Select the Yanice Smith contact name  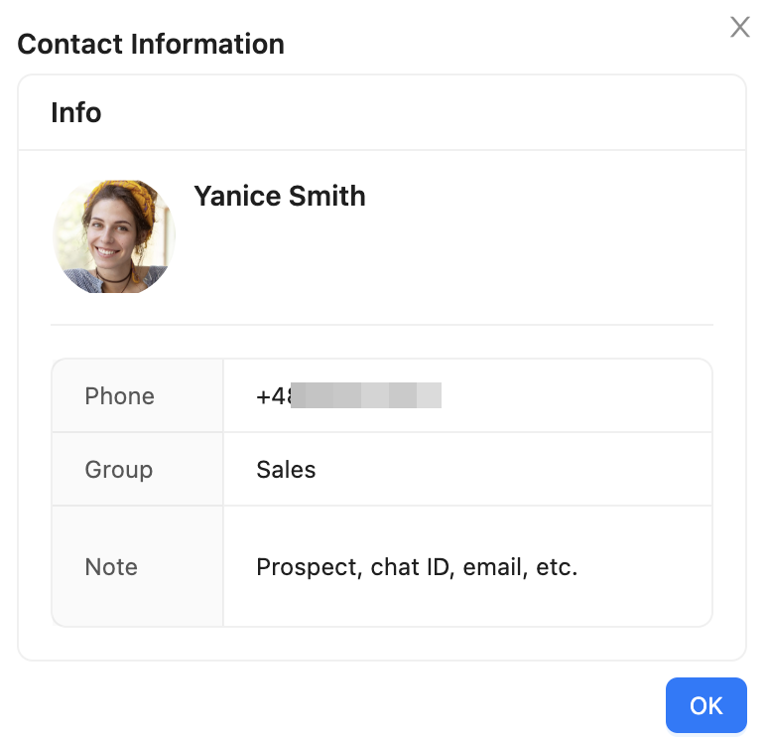coord(280,197)
